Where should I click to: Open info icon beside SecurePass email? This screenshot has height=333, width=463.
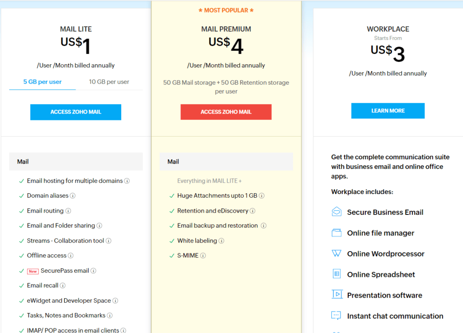click(93, 271)
